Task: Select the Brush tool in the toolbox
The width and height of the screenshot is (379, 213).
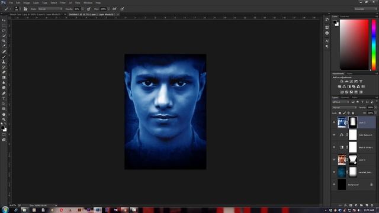Action: point(4,57)
